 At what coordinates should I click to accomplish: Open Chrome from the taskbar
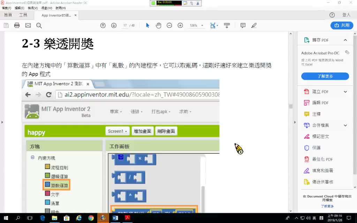click(91, 218)
